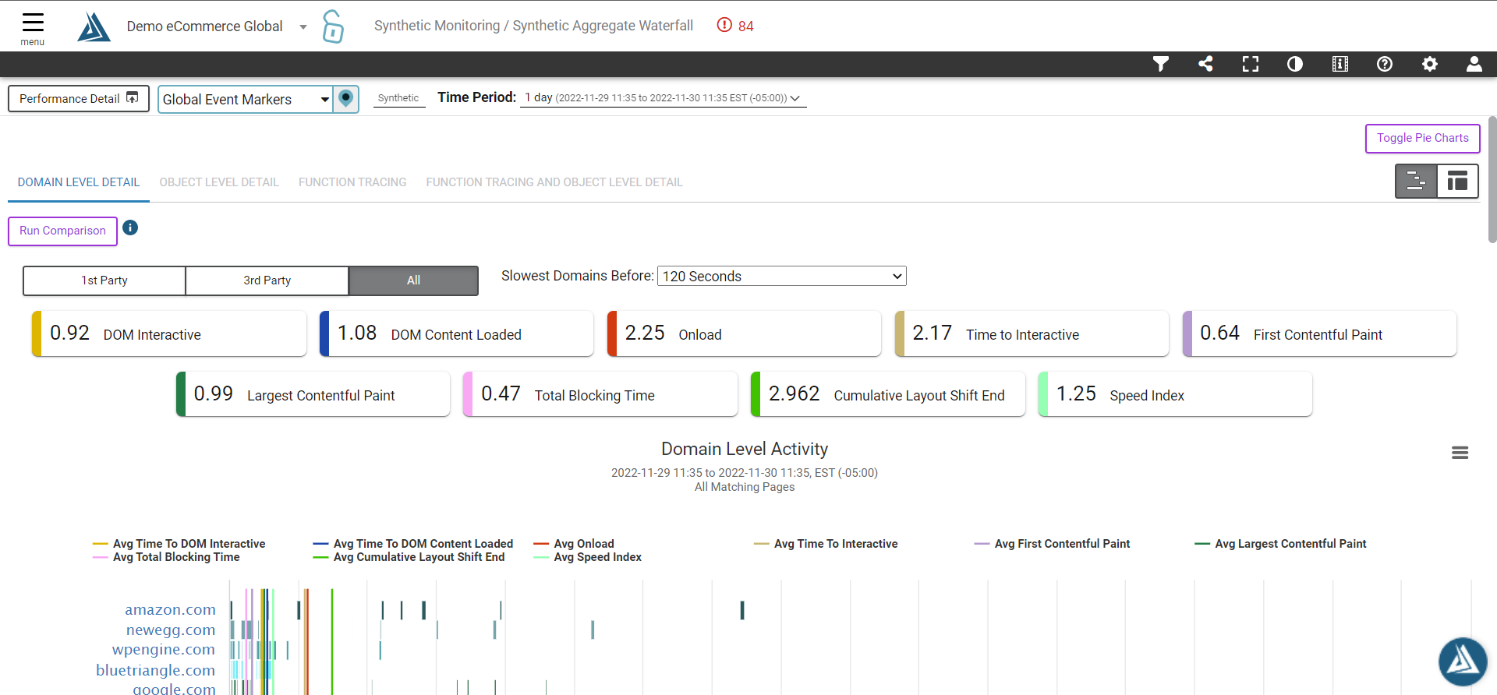Click the Synthetic data type label
The width and height of the screenshot is (1497, 695).
[398, 98]
